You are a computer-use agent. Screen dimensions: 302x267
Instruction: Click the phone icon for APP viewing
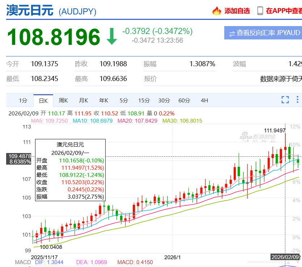pos(260,11)
